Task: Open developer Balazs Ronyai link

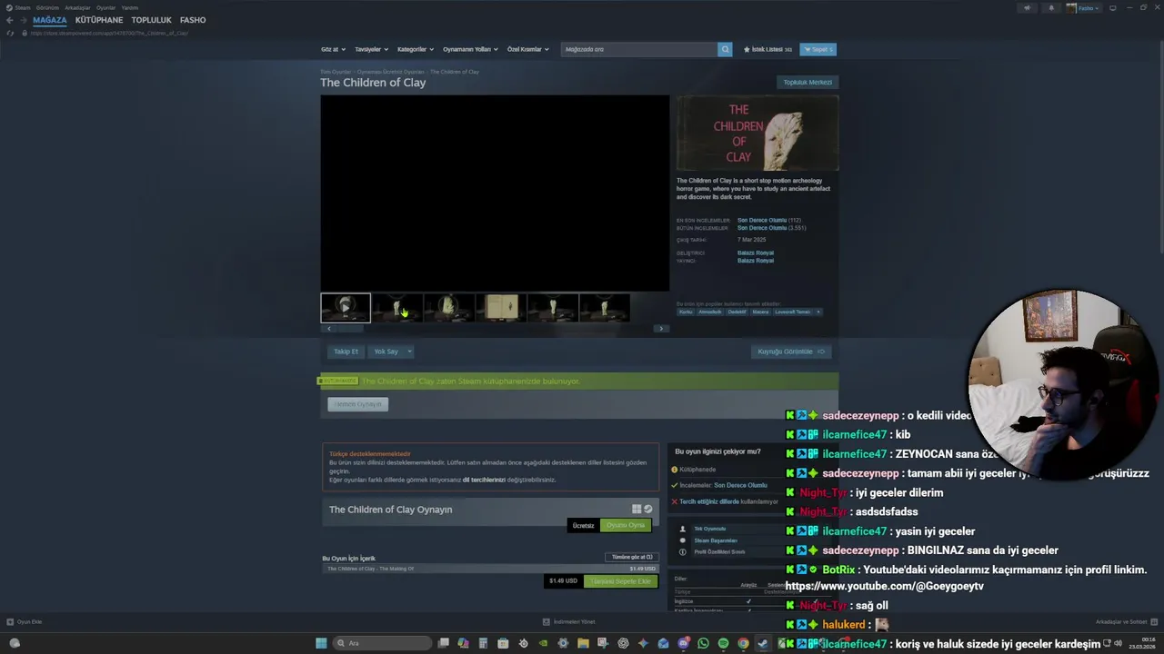Action: pos(756,253)
